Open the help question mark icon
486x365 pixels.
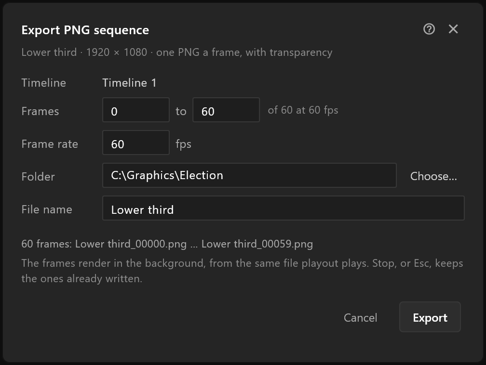pos(429,29)
